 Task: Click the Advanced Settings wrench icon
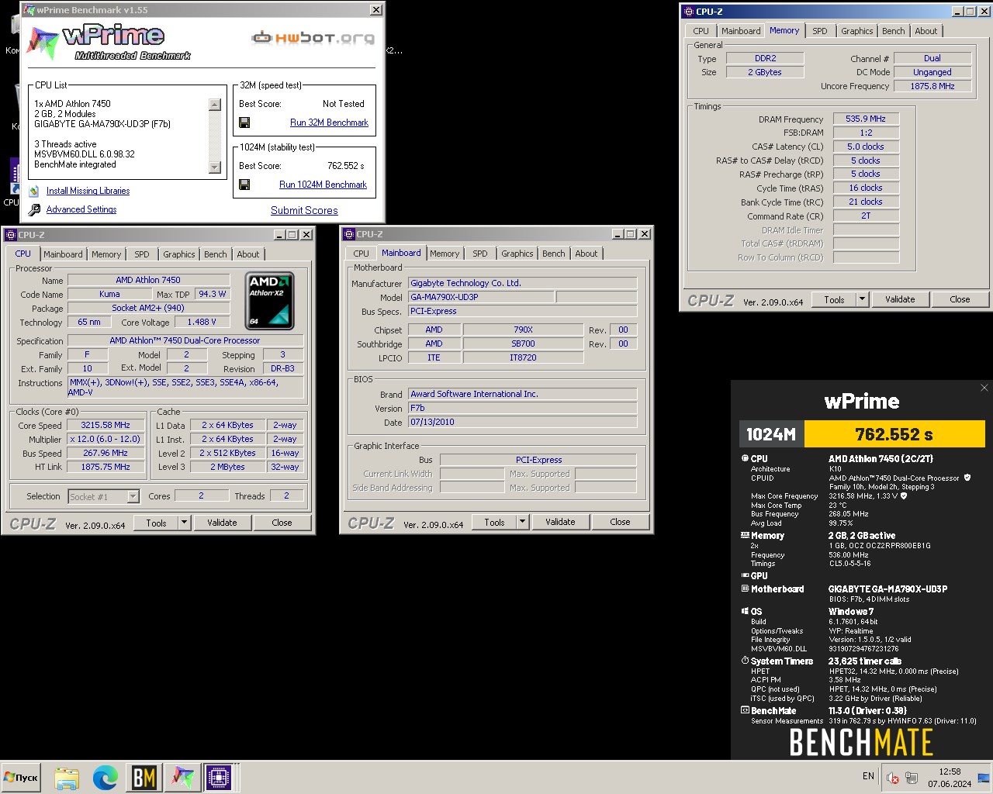(x=34, y=209)
